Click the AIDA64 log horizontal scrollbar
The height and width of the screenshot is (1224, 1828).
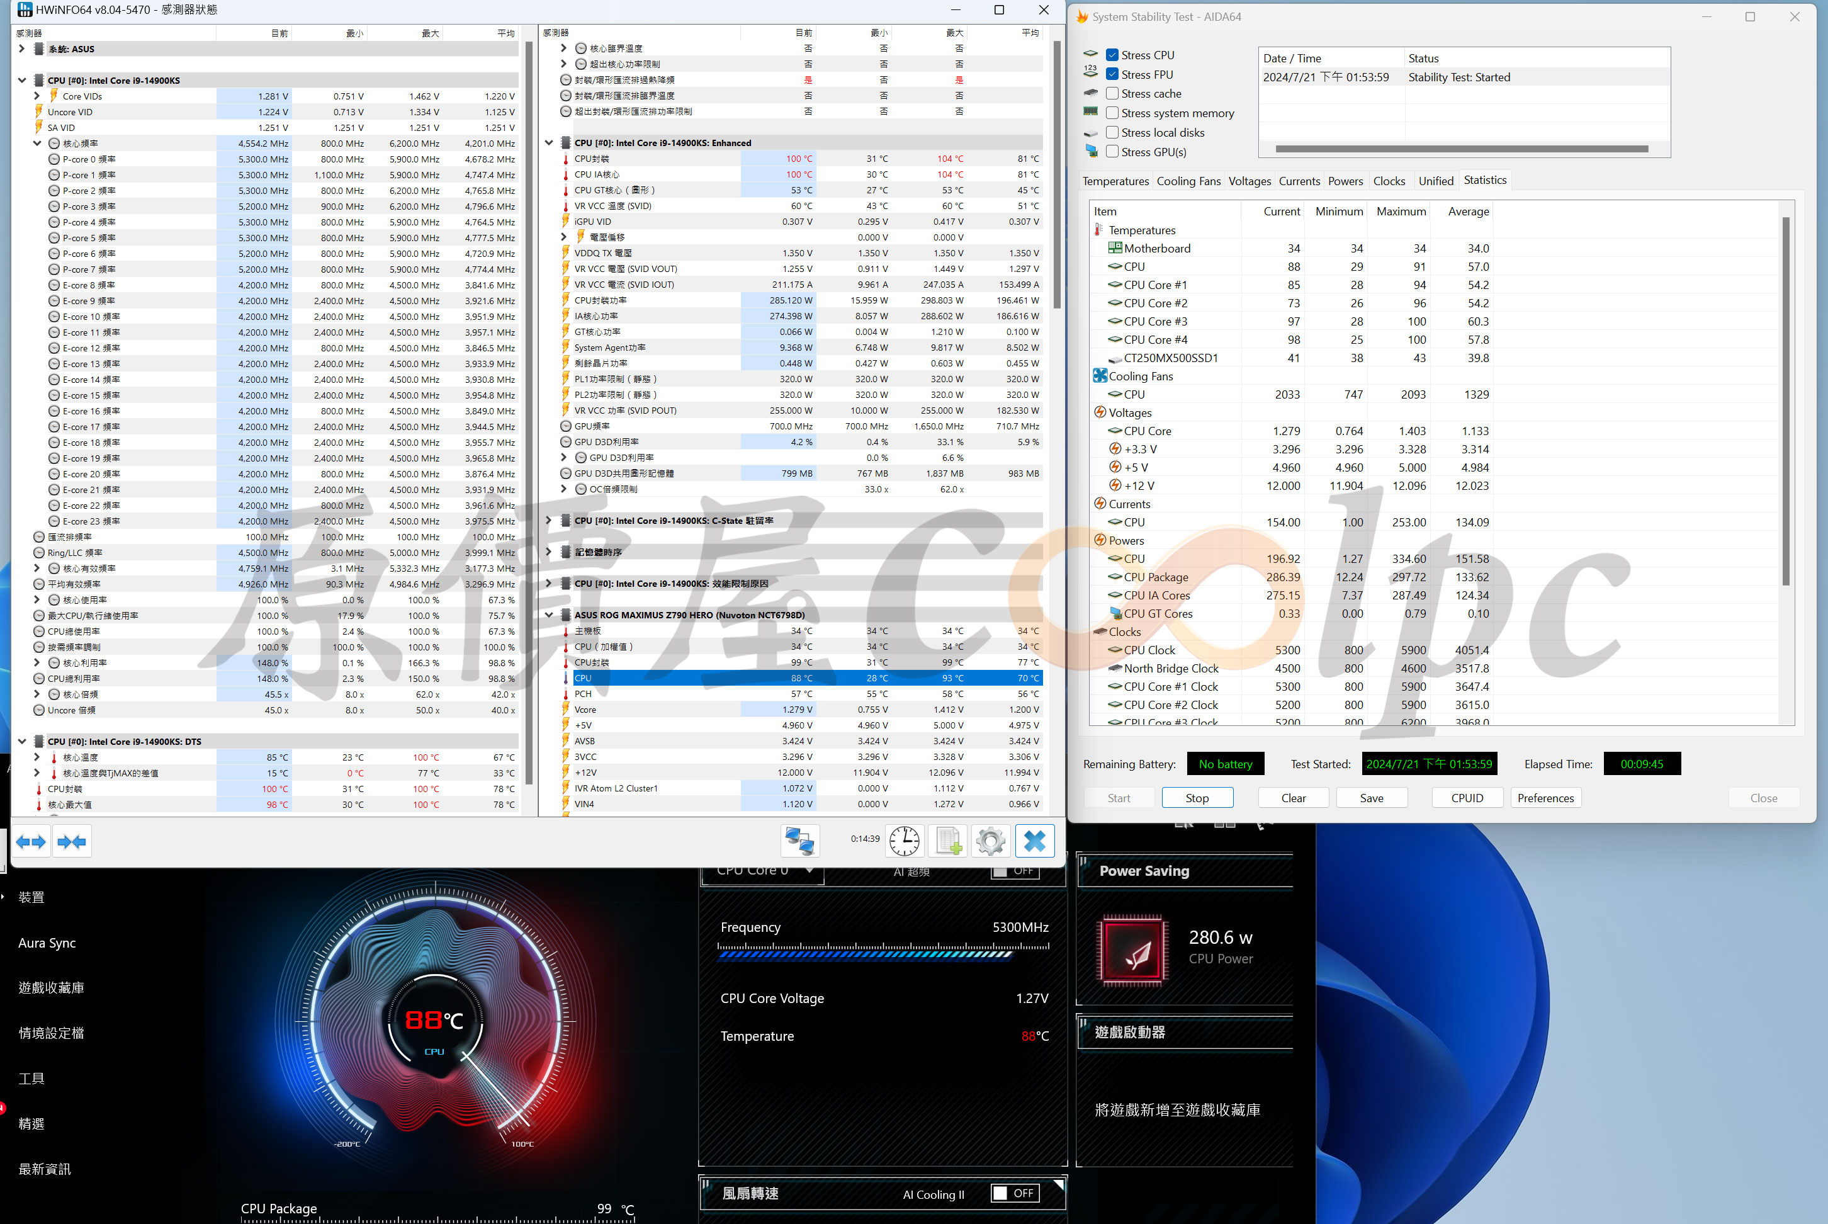(x=1461, y=149)
